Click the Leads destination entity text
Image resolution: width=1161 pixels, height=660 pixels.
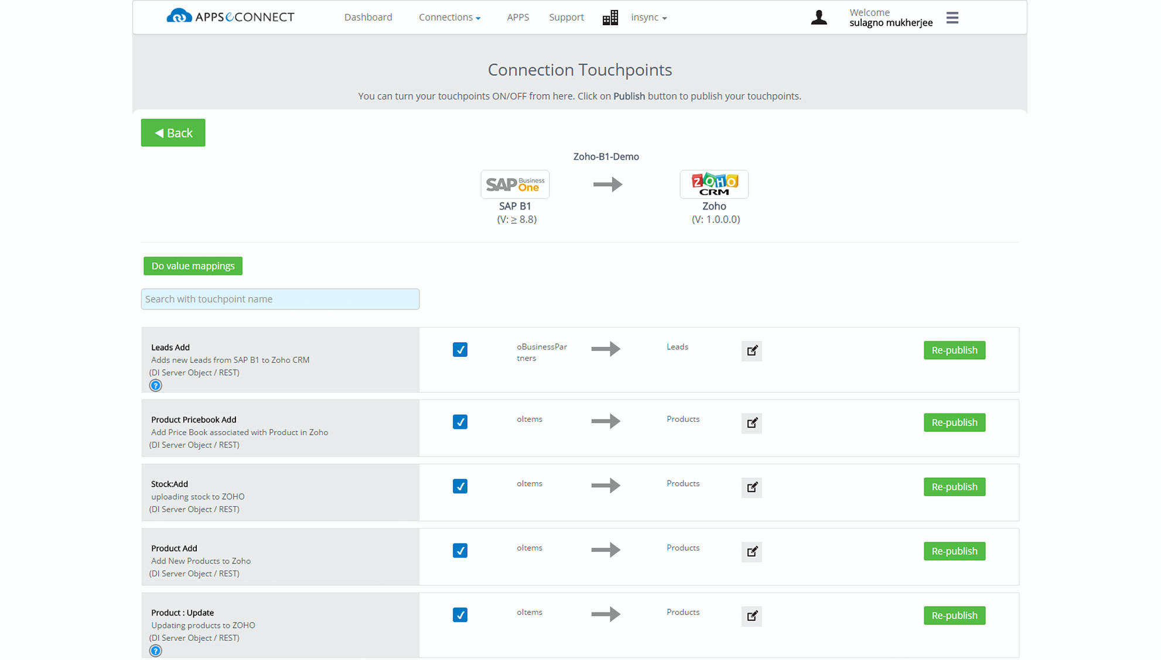677,347
